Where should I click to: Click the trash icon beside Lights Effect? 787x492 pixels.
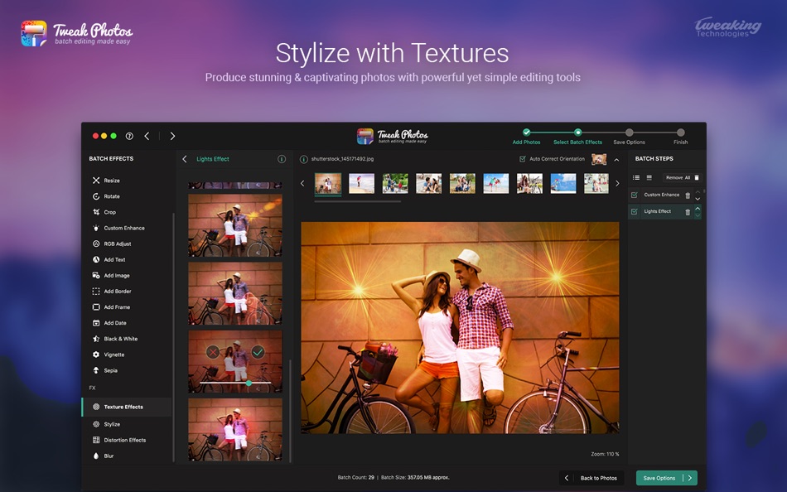tap(688, 211)
